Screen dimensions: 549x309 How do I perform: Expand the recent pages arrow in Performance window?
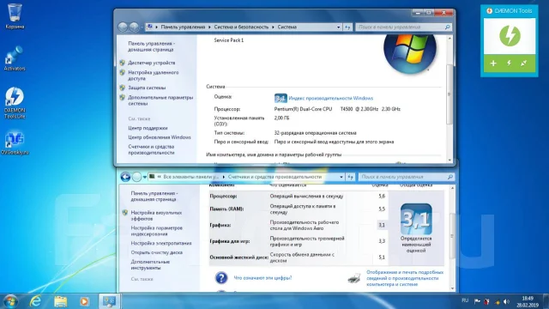tap(145, 177)
